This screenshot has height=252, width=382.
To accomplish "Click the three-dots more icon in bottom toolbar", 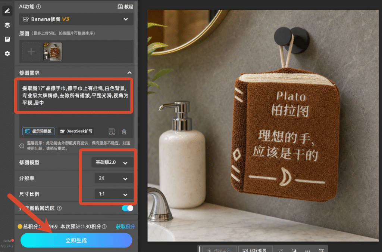I will click(x=308, y=251).
